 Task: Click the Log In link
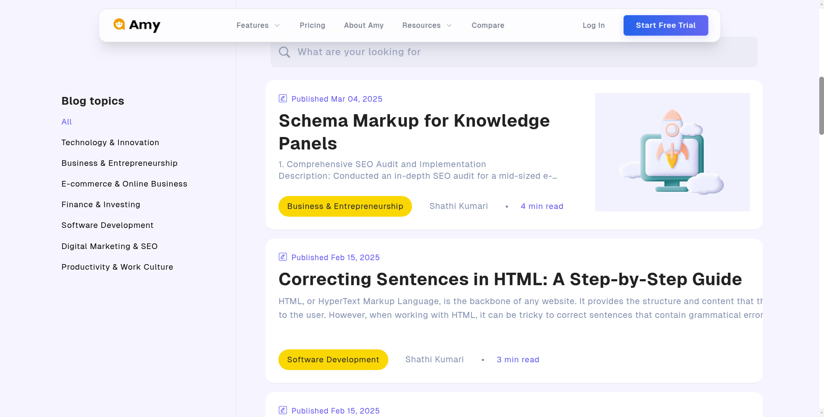[593, 25]
